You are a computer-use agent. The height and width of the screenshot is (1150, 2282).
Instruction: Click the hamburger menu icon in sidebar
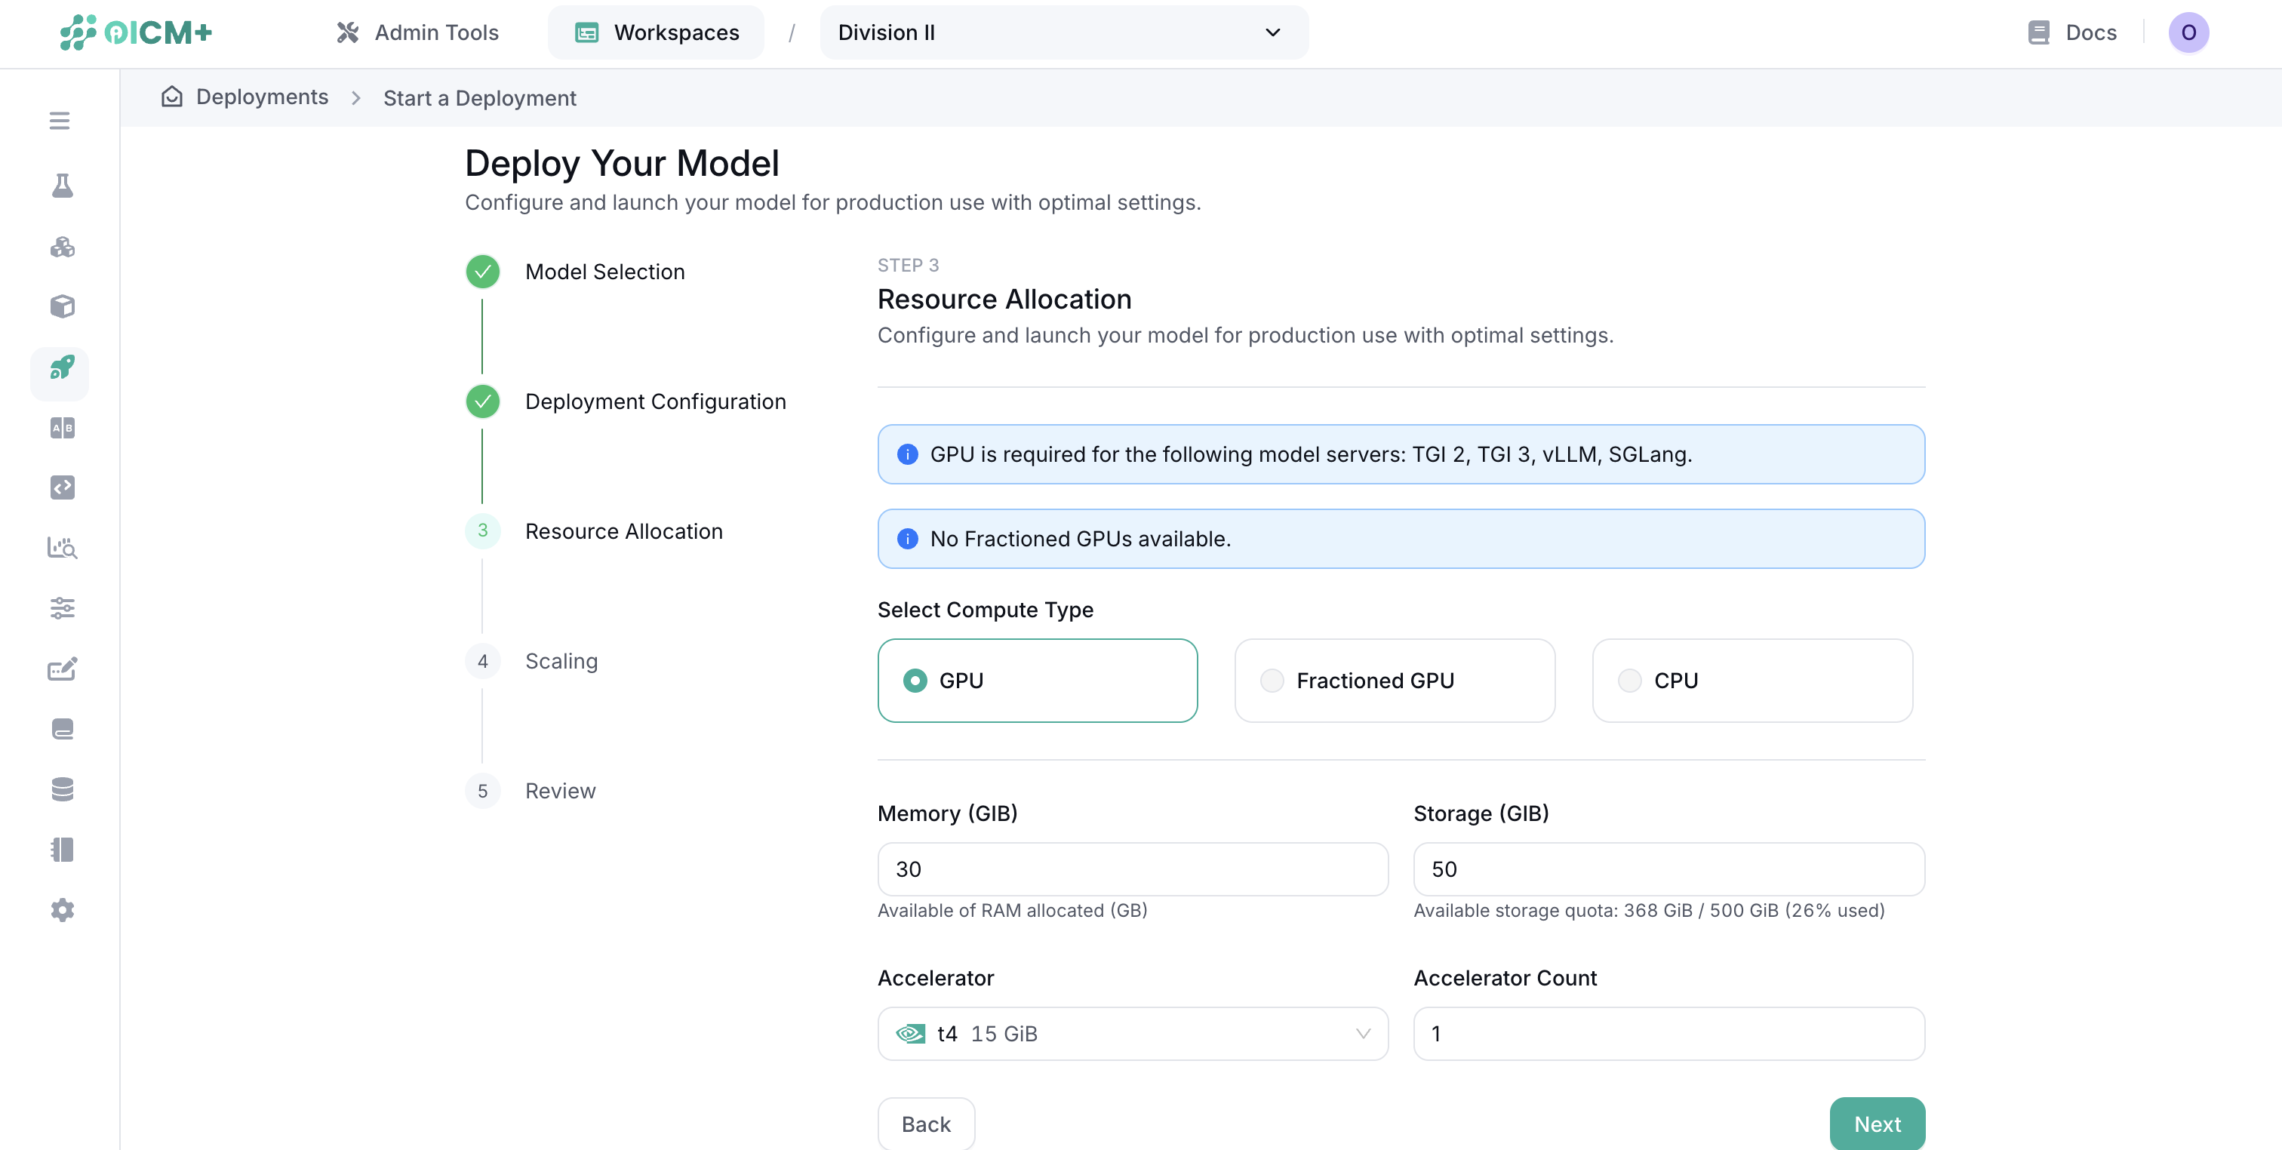click(x=60, y=121)
